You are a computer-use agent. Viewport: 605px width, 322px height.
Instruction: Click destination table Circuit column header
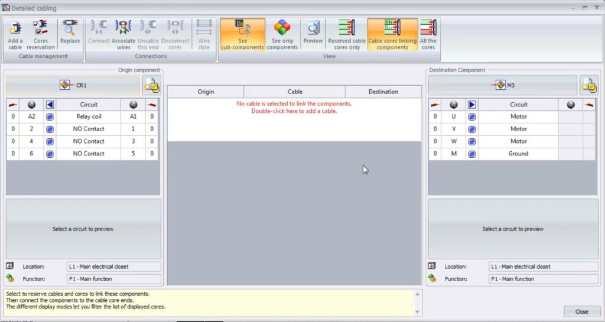click(x=518, y=105)
